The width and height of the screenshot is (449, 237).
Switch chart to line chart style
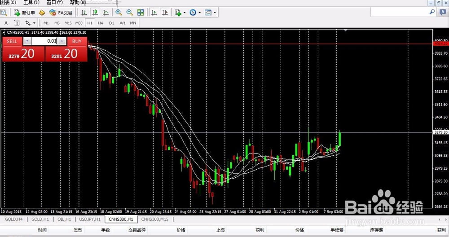(106, 13)
